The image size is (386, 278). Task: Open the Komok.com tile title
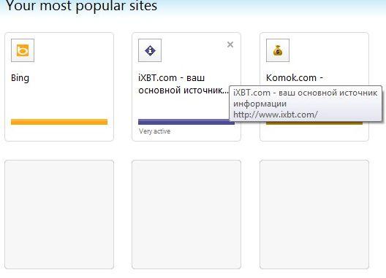pyautogui.click(x=295, y=78)
